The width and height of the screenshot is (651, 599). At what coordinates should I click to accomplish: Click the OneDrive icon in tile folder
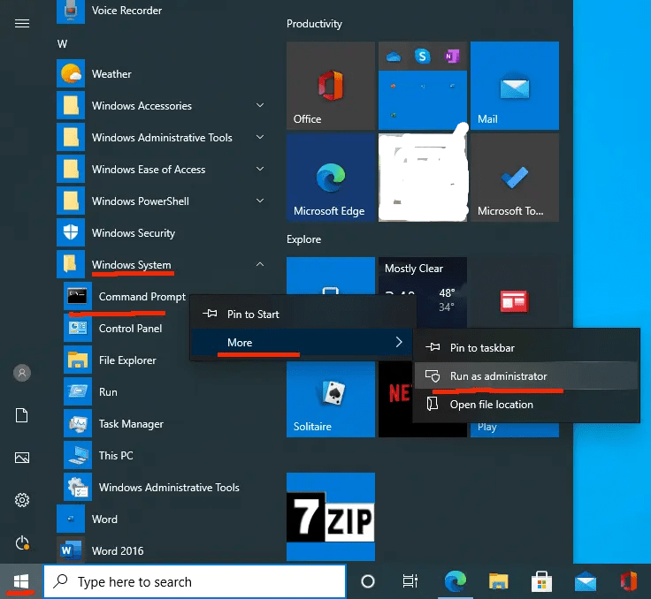(x=394, y=57)
